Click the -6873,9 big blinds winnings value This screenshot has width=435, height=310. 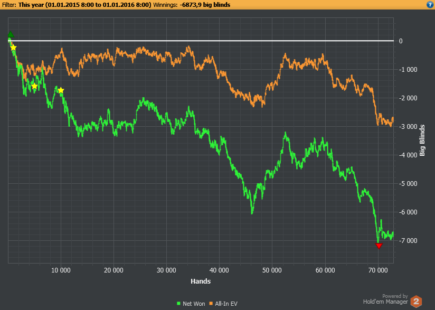coord(204,5)
